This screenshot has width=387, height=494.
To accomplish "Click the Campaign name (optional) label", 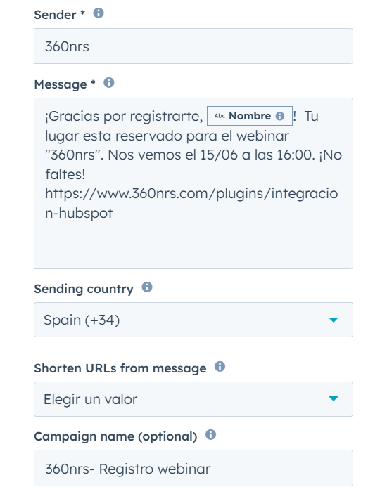I will tap(115, 436).
